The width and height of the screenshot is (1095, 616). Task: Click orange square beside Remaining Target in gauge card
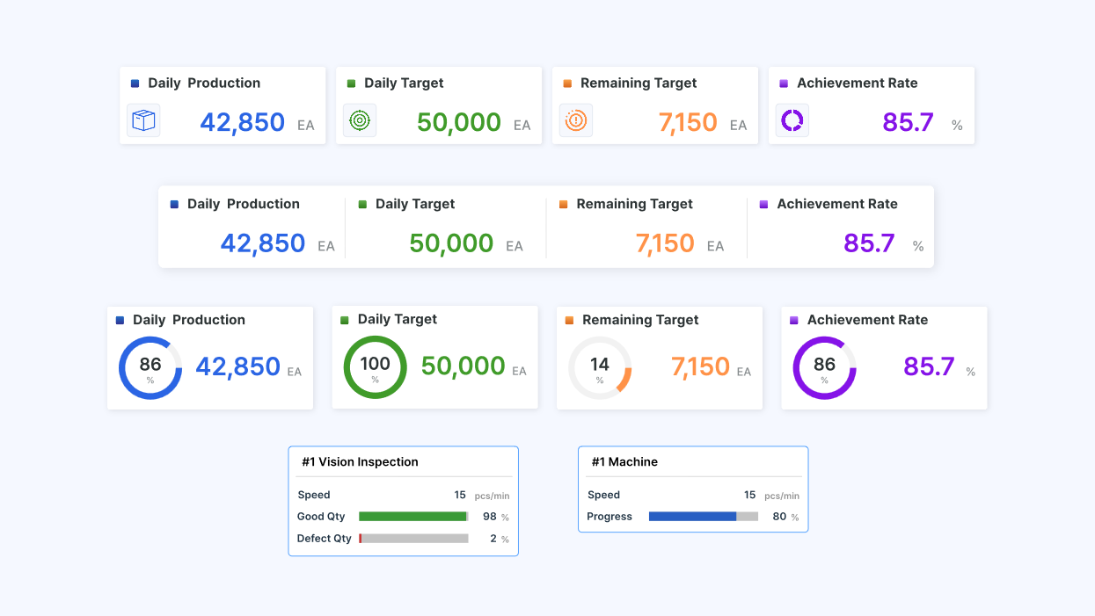tap(569, 321)
